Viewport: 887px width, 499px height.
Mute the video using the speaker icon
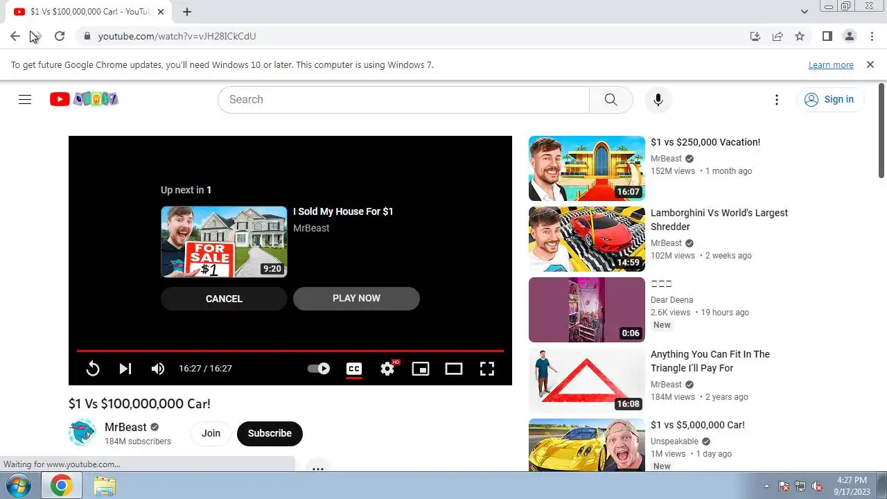click(158, 369)
